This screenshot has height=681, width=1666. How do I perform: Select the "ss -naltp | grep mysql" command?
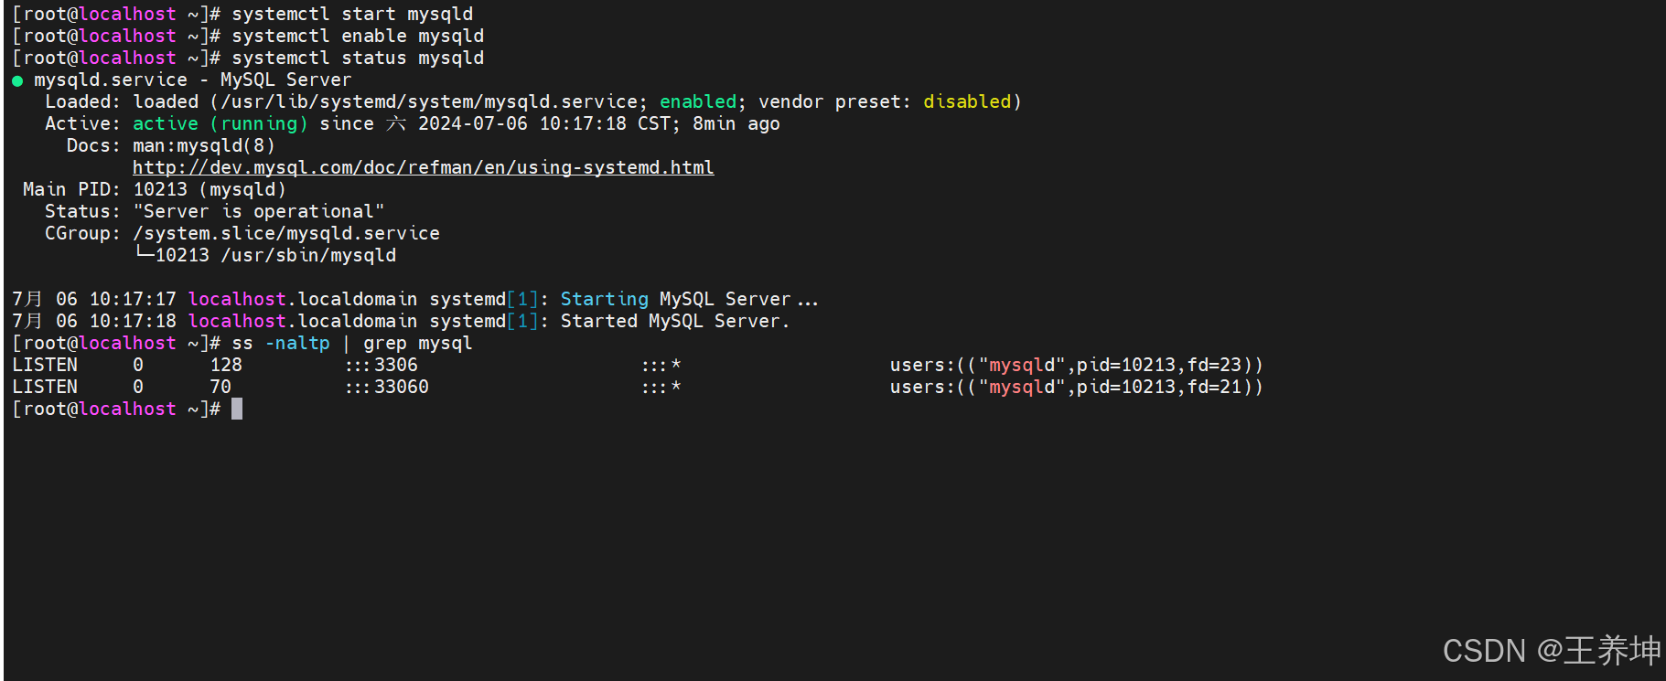[x=352, y=343]
